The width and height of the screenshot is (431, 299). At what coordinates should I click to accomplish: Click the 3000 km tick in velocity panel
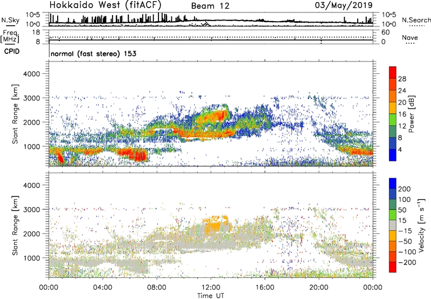[31, 209]
